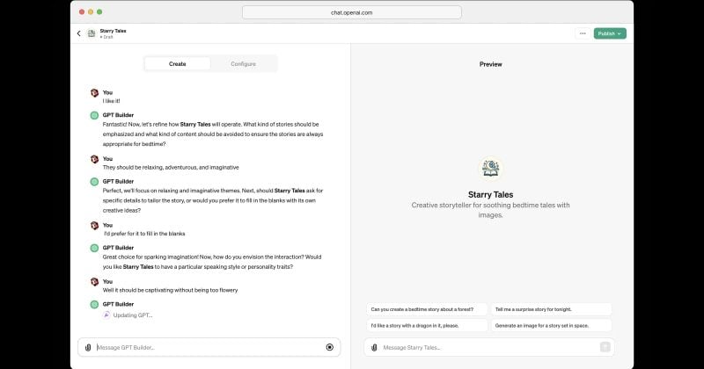Click the Starry Tales avatar in the Preview pane
704x369 pixels.
pyautogui.click(x=490, y=168)
